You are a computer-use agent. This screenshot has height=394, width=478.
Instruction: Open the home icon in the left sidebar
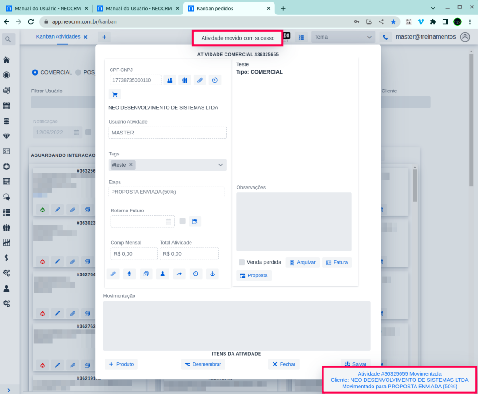(7, 60)
